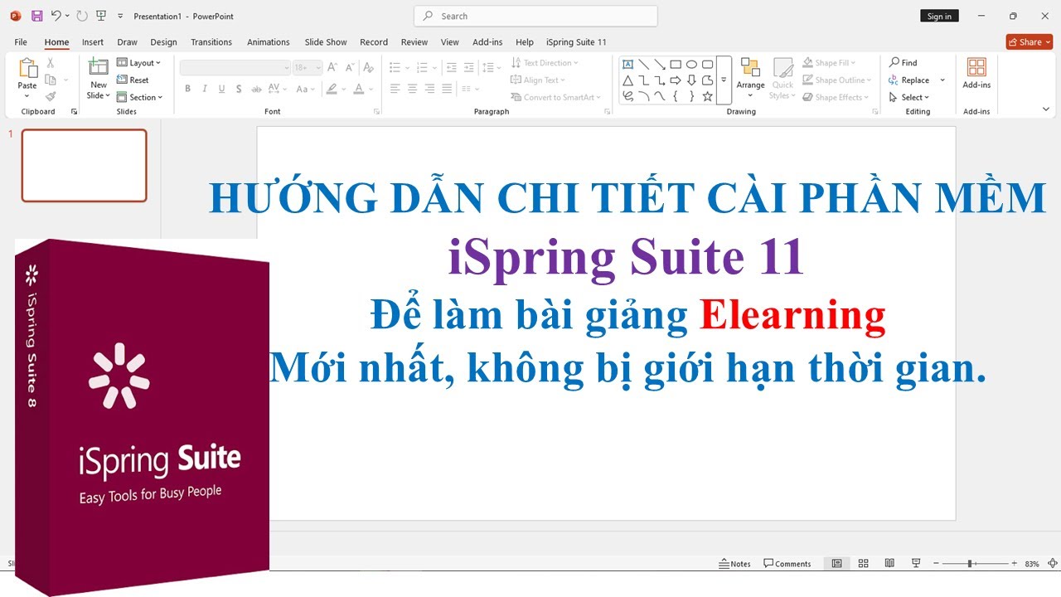Open the iSpring Suite 11 tab
This screenshot has width=1061, height=597.
click(x=576, y=42)
